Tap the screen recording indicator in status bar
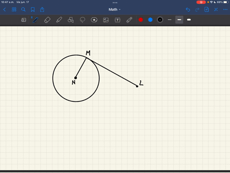The height and width of the screenshot is (173, 230). point(201,2)
